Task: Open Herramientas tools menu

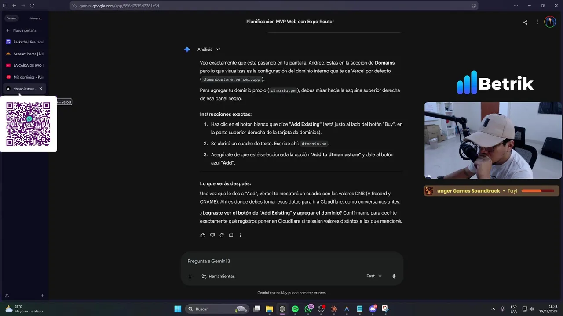Action: pyautogui.click(x=218, y=276)
